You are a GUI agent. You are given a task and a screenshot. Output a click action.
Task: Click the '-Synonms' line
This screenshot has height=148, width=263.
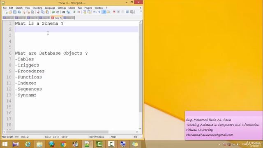pyautogui.click(x=25, y=95)
